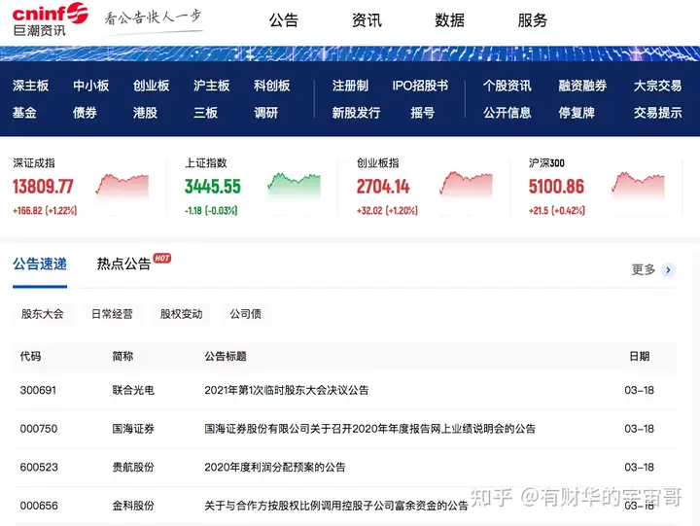
Task: Open the 停复牌 link
Action: [x=577, y=113]
